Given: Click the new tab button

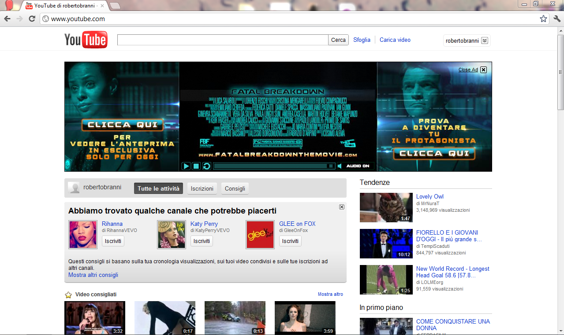Looking at the screenshot, I should (115, 5).
